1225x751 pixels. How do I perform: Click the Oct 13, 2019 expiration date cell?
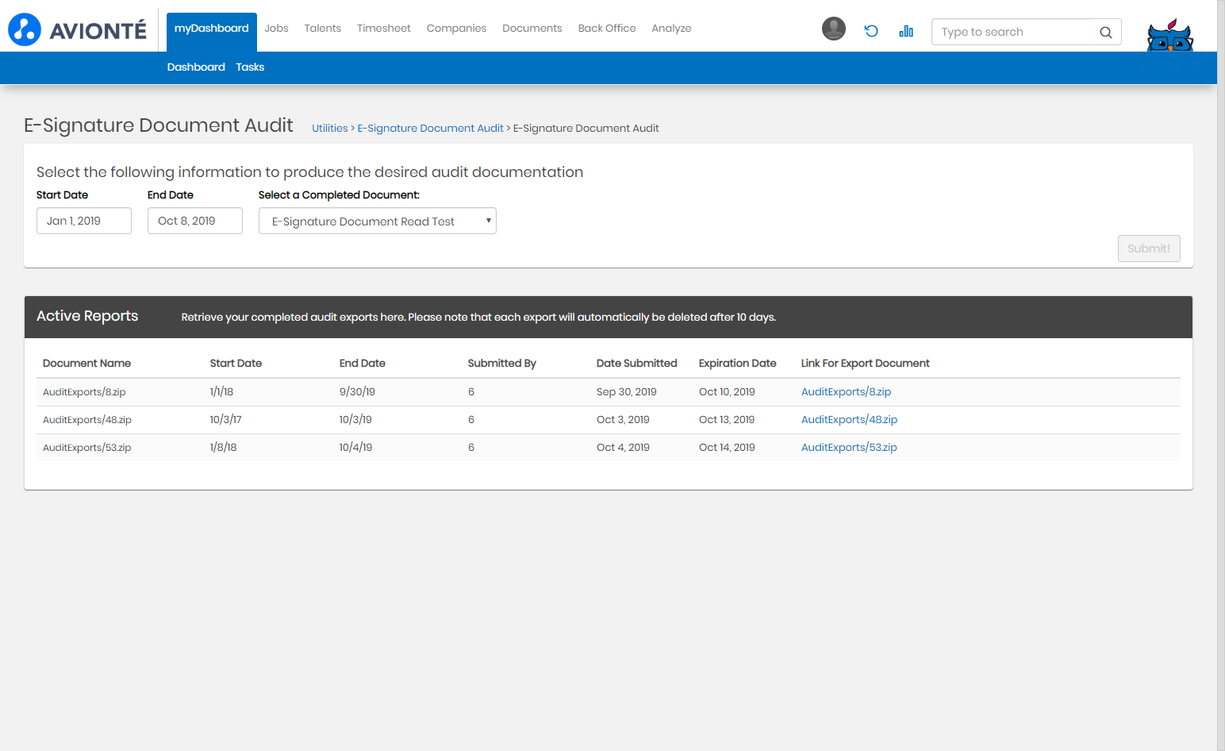click(727, 419)
